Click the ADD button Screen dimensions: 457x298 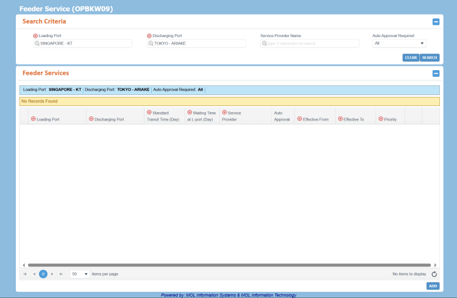(x=433, y=286)
